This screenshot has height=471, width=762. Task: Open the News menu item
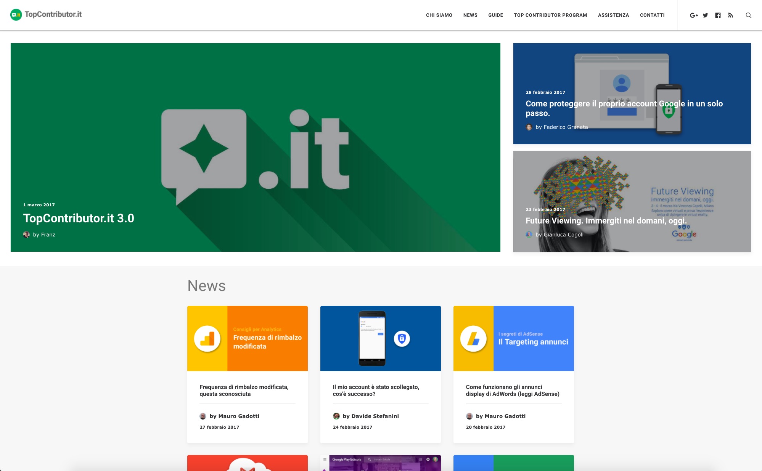pos(470,15)
